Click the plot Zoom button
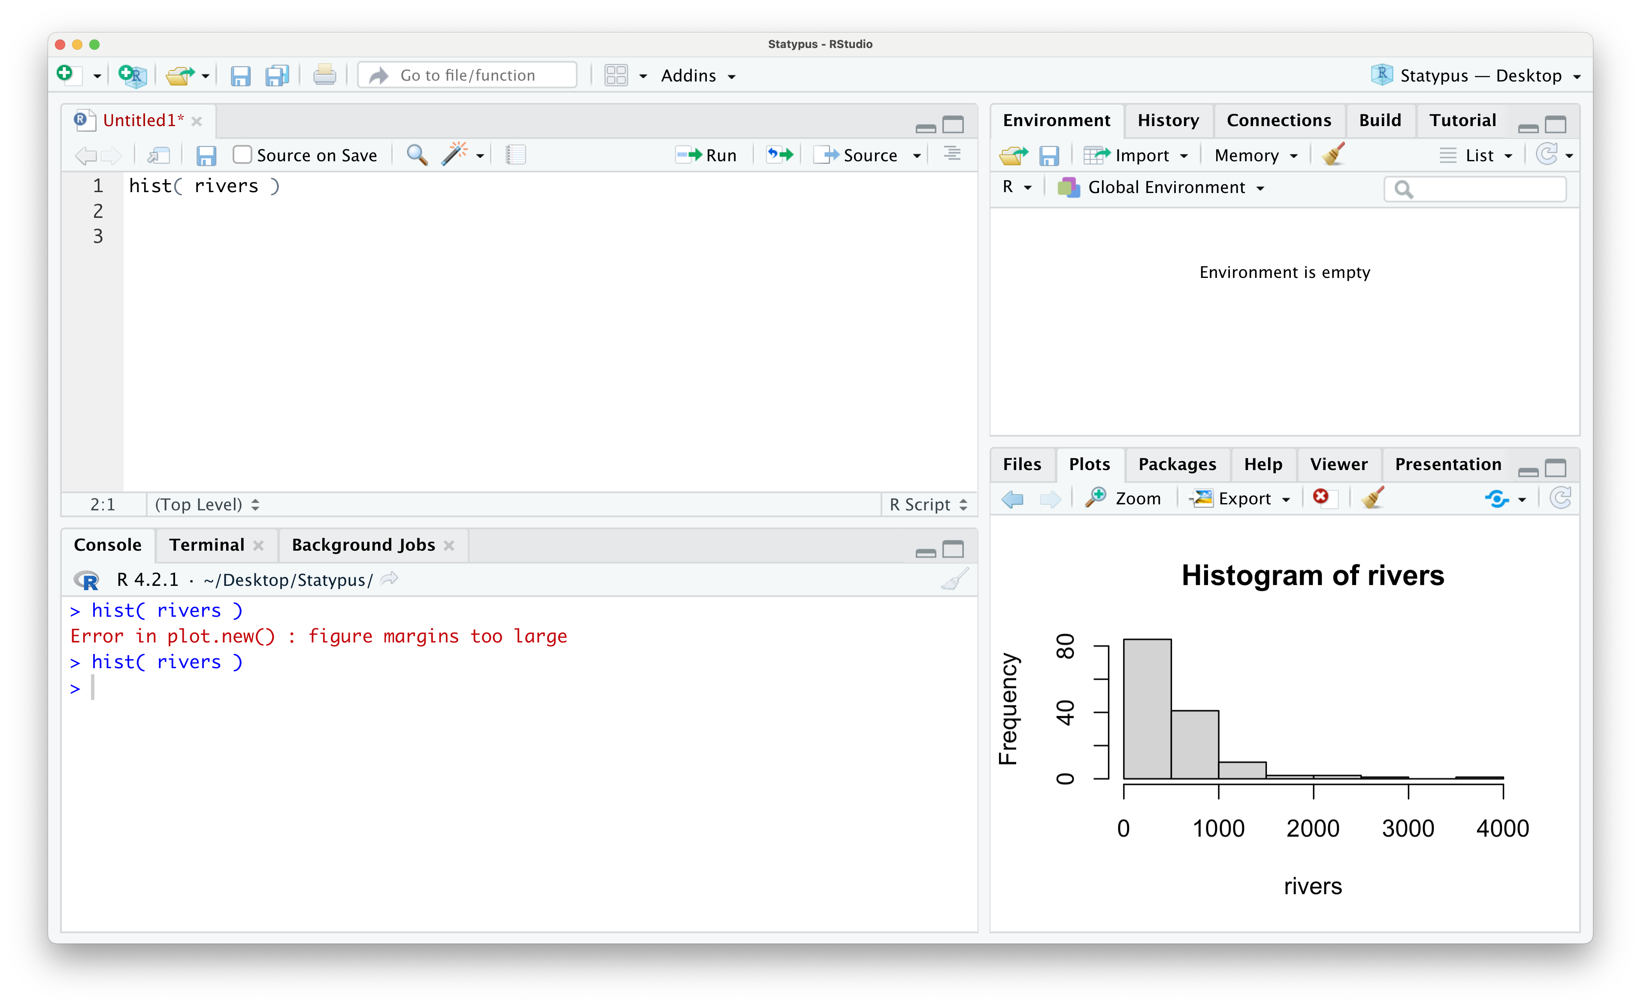Screen dimensions: 1641x1007 (x=1124, y=497)
